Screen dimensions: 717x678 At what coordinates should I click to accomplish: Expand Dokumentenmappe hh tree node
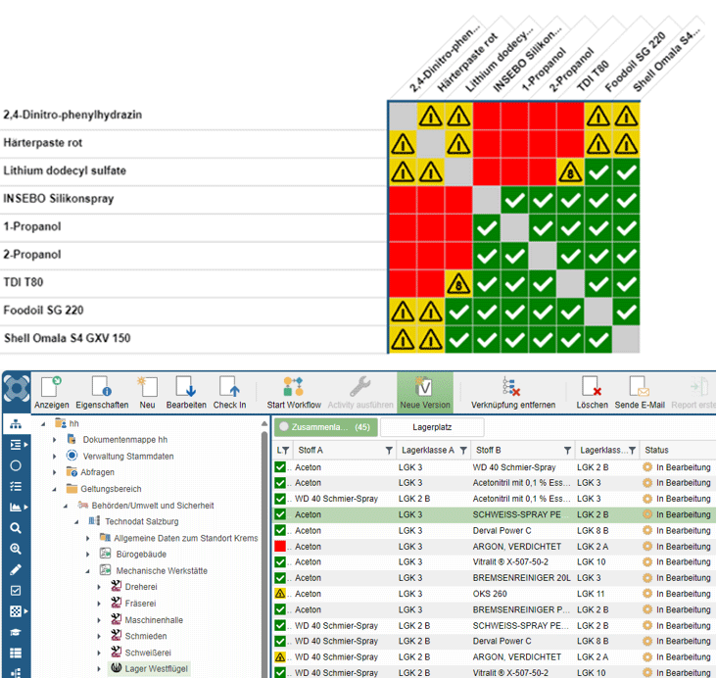pos(55,440)
